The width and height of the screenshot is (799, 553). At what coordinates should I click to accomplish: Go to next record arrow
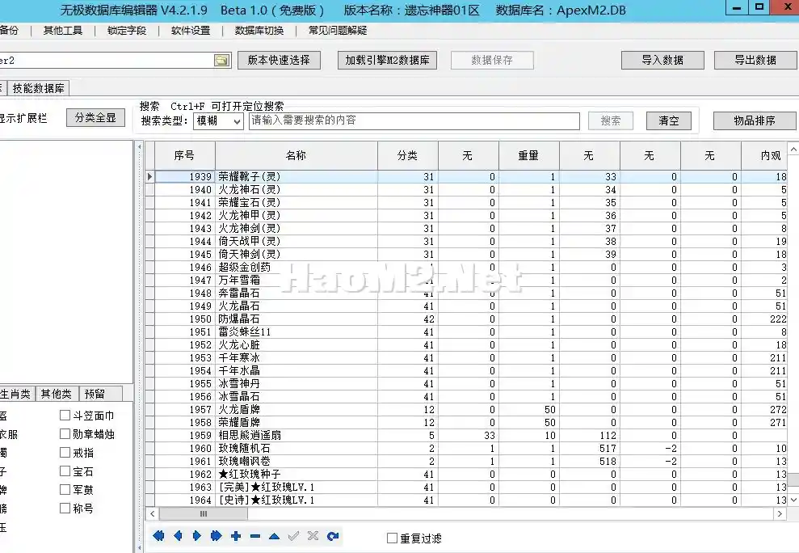coord(196,536)
